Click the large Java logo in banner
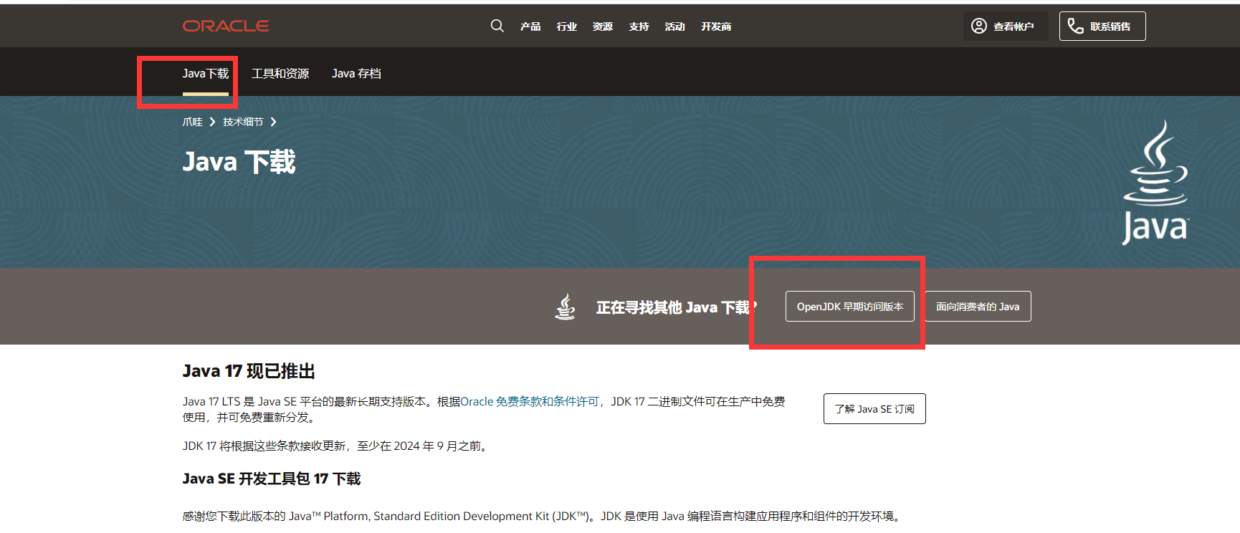Screen dimensions: 1240x533 tap(1155, 182)
